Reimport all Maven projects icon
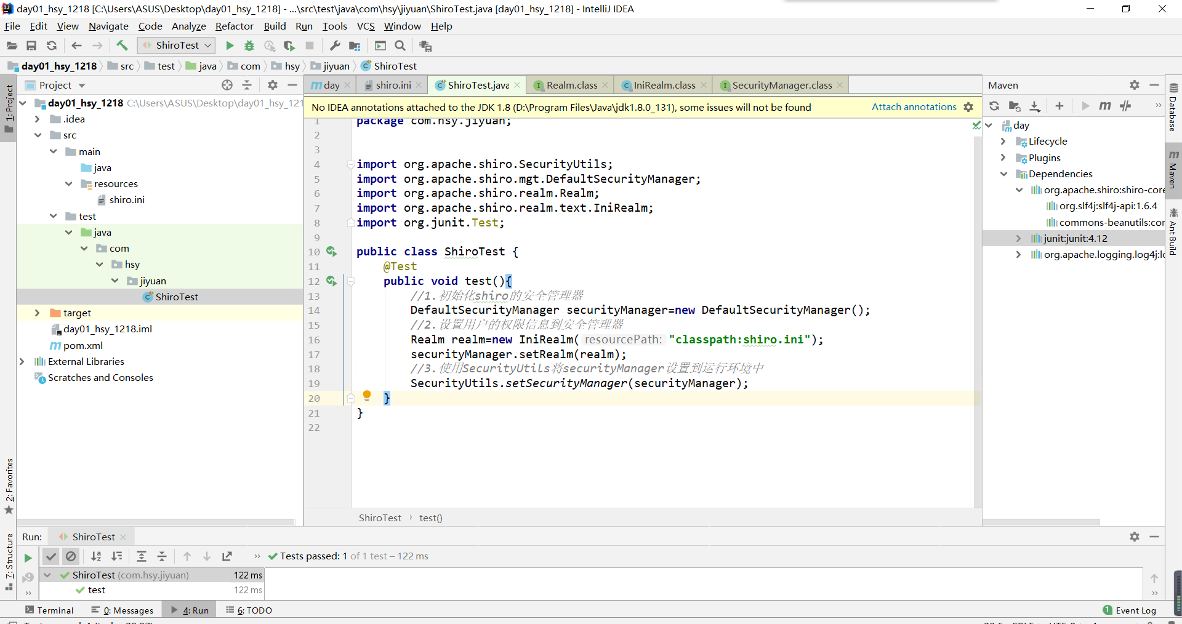The width and height of the screenshot is (1182, 624). 994,106
